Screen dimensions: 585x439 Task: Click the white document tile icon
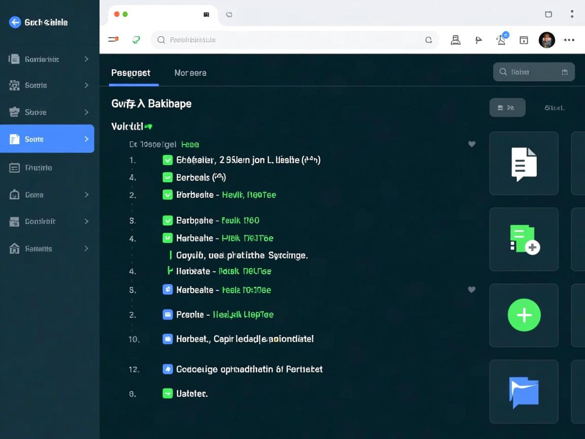pyautogui.click(x=524, y=164)
